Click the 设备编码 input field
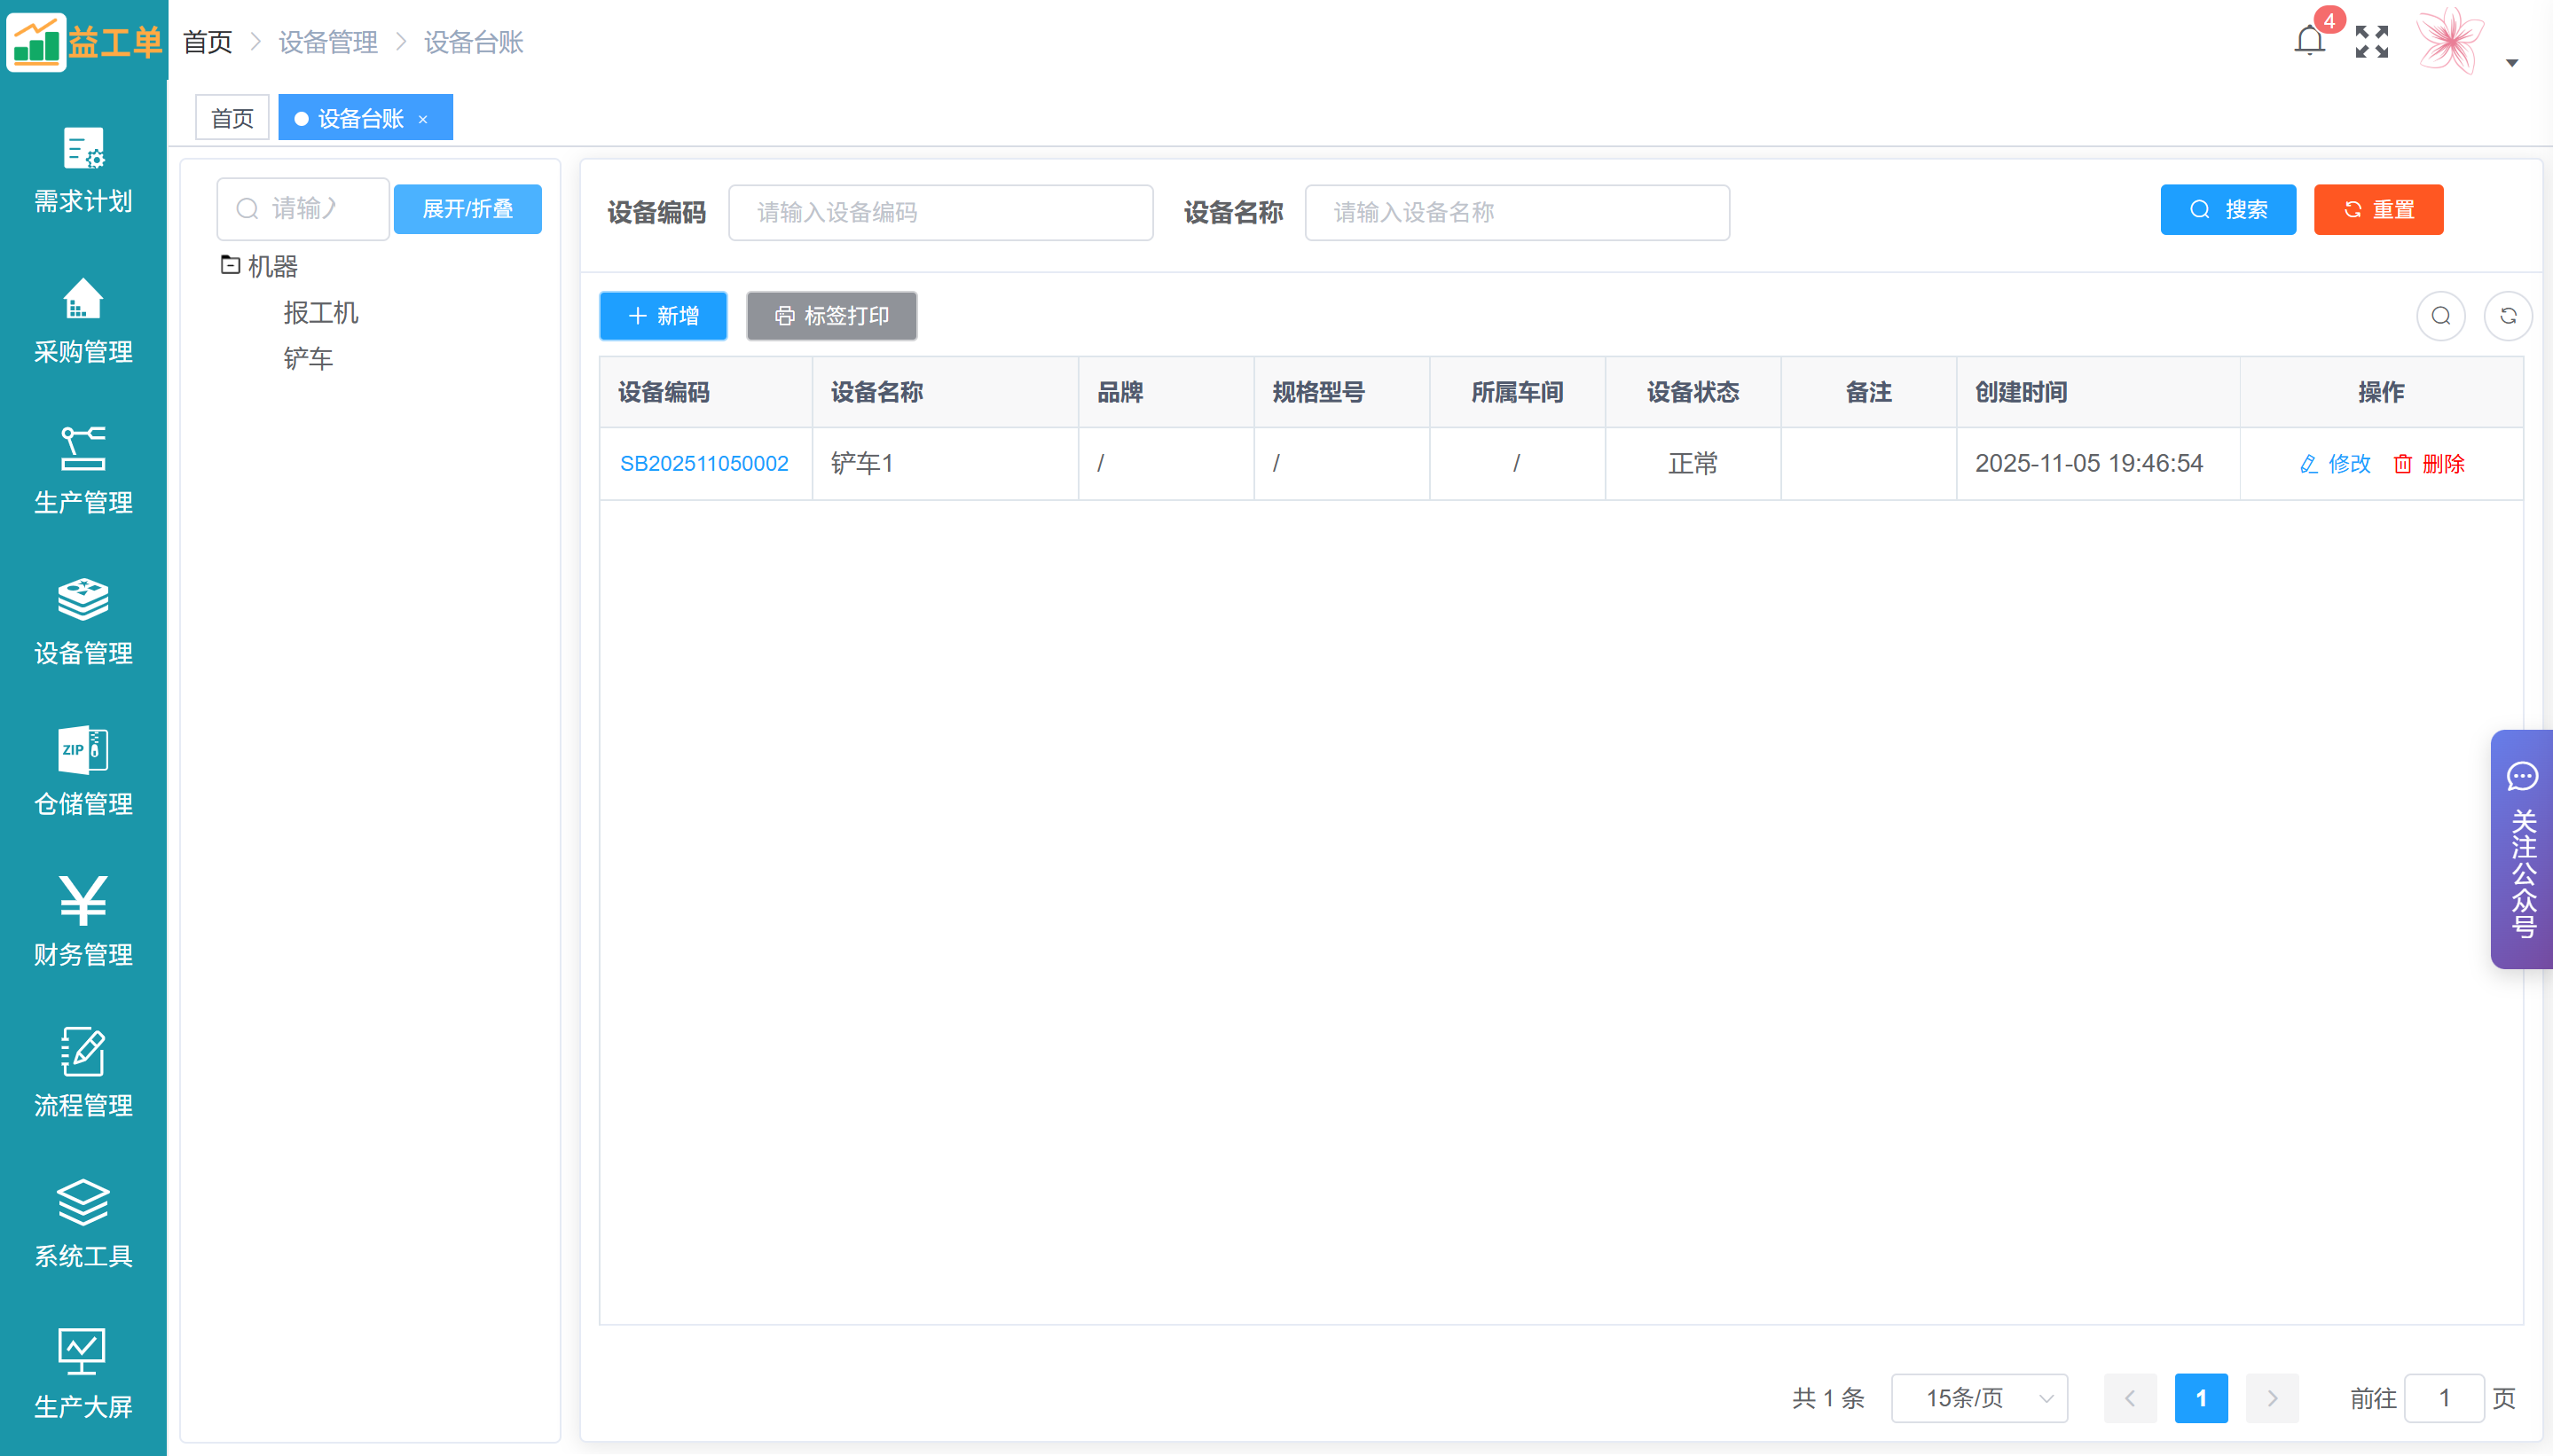The width and height of the screenshot is (2553, 1456). [x=939, y=212]
